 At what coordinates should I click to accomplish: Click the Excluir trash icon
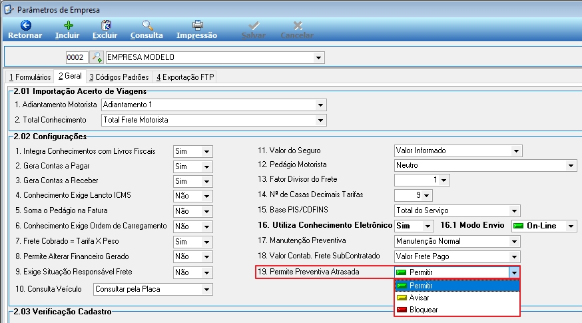click(x=106, y=25)
